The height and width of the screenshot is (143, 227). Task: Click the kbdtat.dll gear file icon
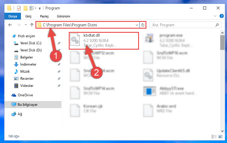(75, 40)
